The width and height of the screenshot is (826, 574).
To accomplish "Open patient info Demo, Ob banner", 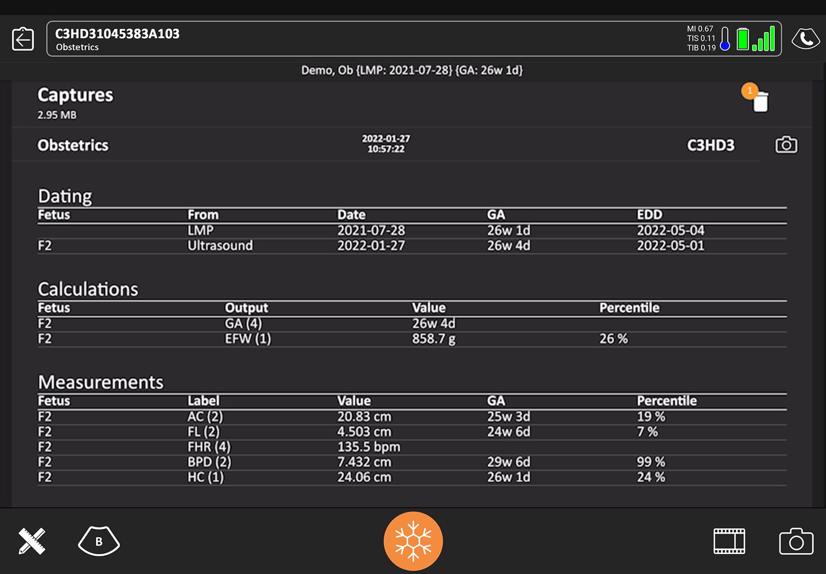I will click(x=412, y=70).
